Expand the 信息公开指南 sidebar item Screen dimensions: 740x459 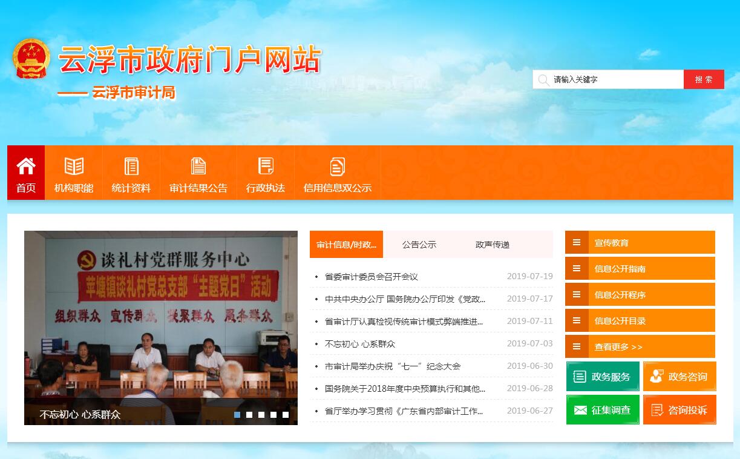pyautogui.click(x=640, y=268)
